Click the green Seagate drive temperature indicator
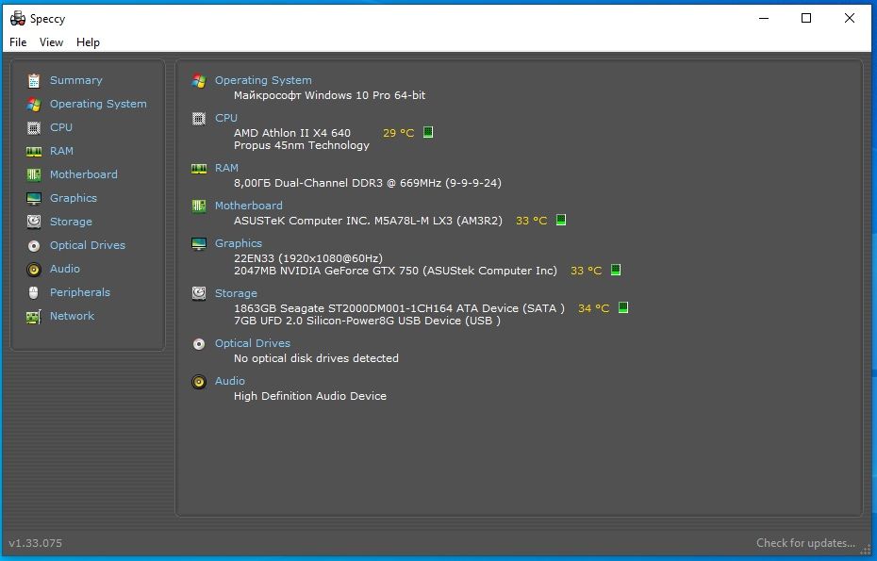 pyautogui.click(x=623, y=307)
